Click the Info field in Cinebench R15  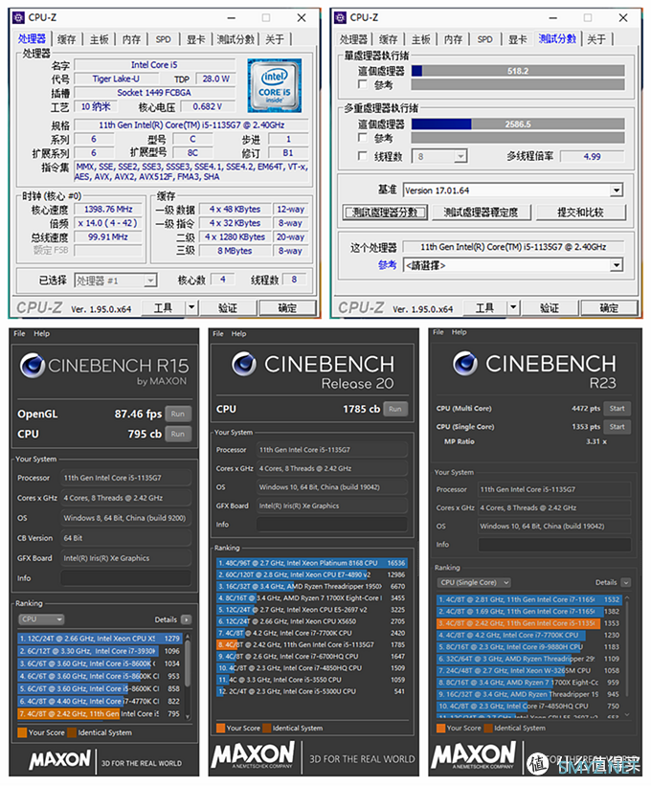pyautogui.click(x=125, y=578)
